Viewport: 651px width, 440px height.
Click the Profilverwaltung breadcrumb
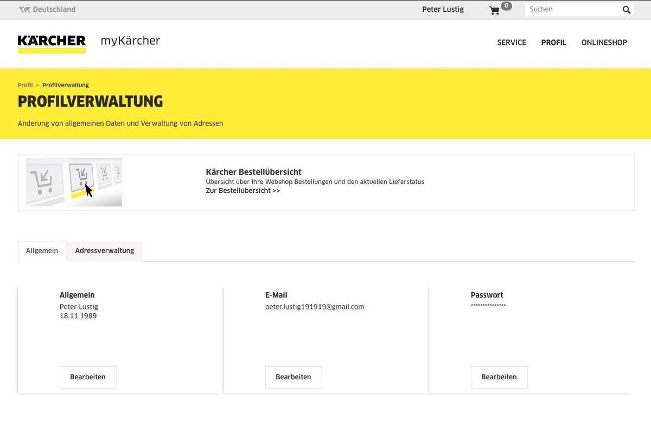tap(66, 85)
